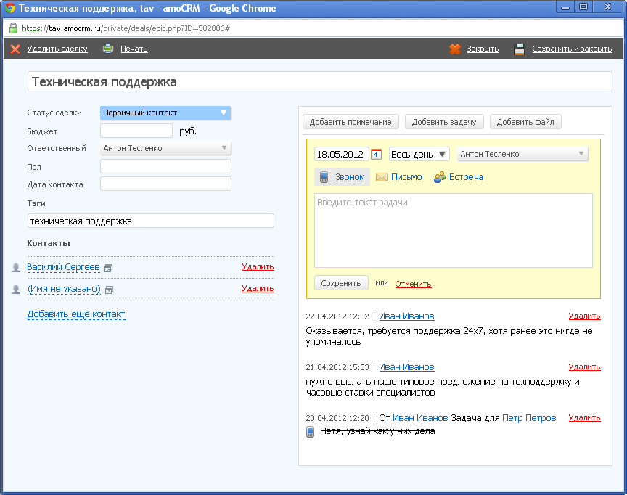Click Удалить сделку in the toolbar
The image size is (627, 495).
[57, 49]
